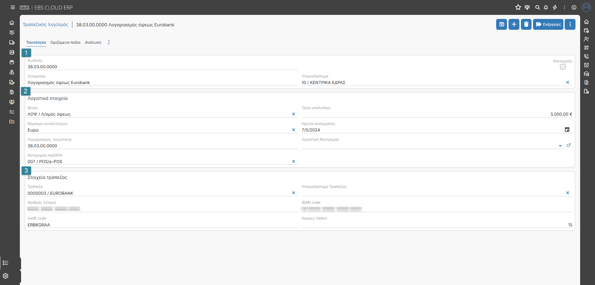
Task: Add a calendar event from right sidebar
Action: point(586,30)
